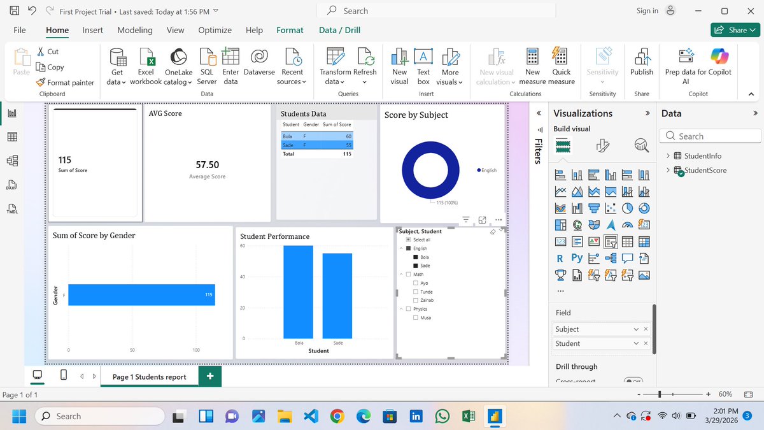Viewport: 764px width, 430px height.
Task: Uncheck the English slicer checkbox
Action: (x=408, y=248)
